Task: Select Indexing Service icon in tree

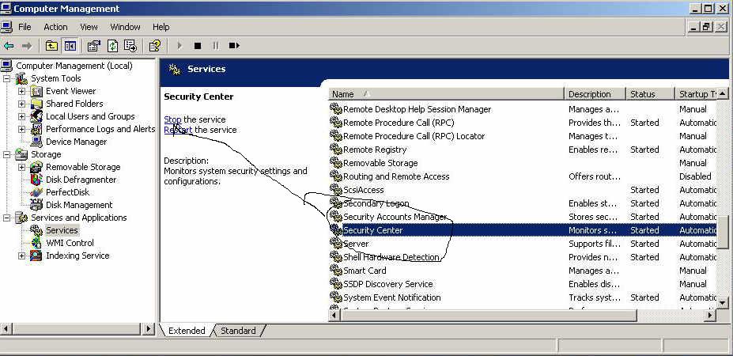Action: [36, 256]
